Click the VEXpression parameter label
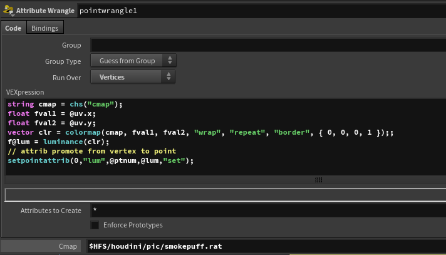The height and width of the screenshot is (255, 446). (x=24, y=92)
